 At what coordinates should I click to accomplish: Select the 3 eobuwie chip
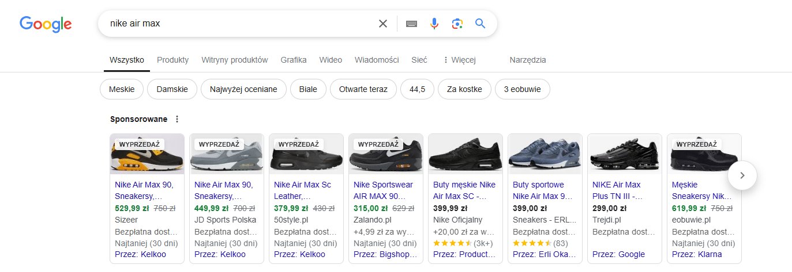[x=523, y=89]
